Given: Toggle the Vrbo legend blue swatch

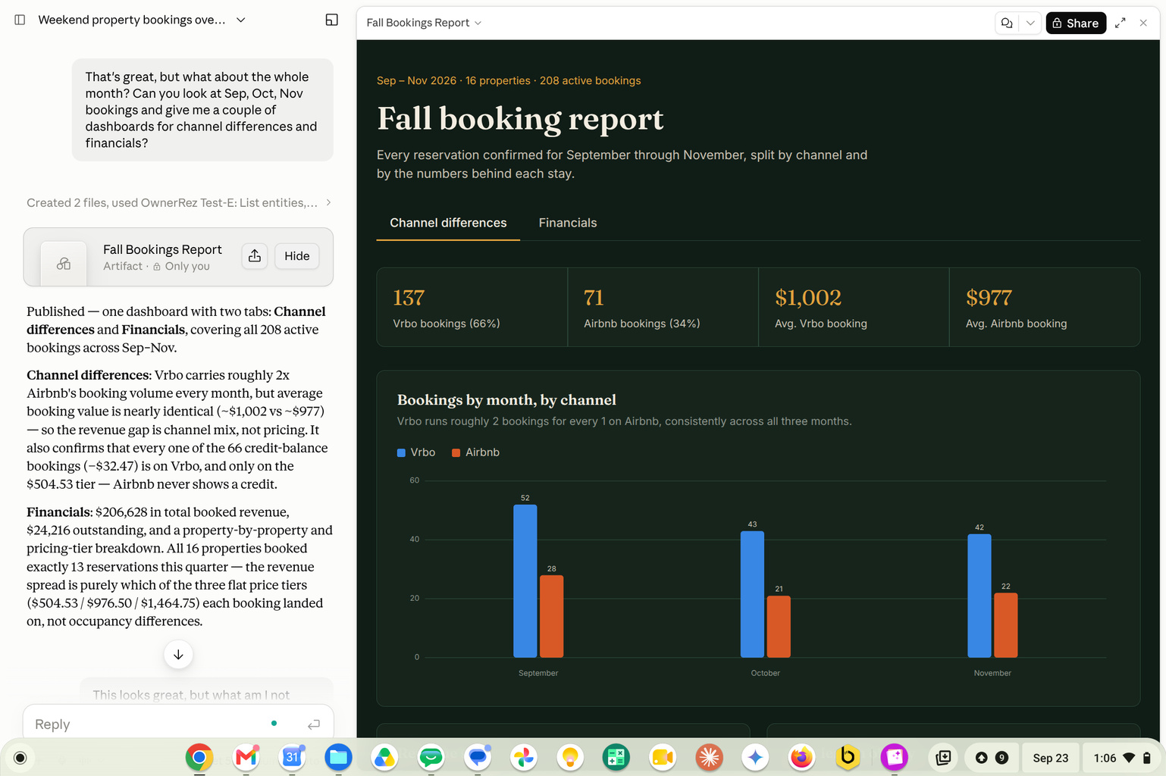Looking at the screenshot, I should coord(401,452).
